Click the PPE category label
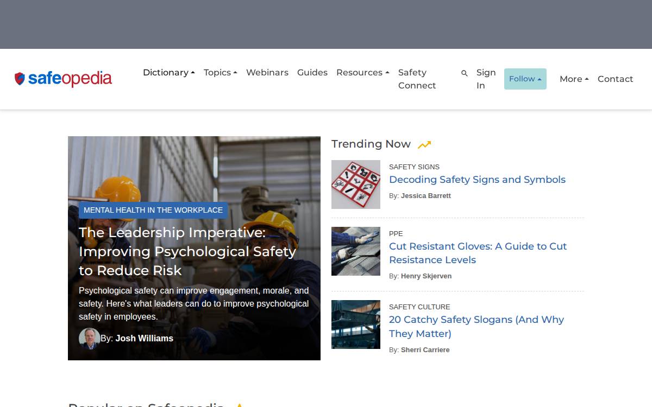652x407 pixels. pyautogui.click(x=396, y=233)
